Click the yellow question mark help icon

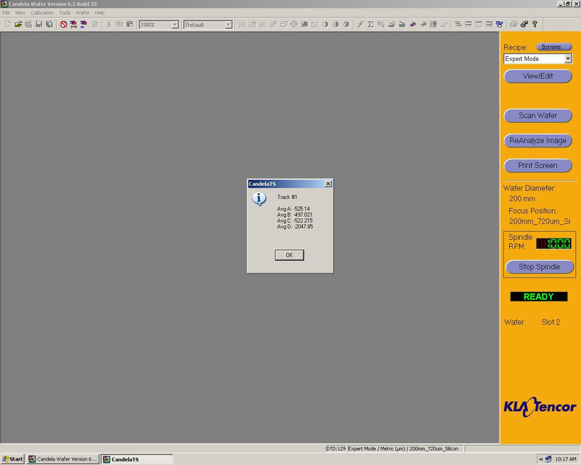(535, 24)
